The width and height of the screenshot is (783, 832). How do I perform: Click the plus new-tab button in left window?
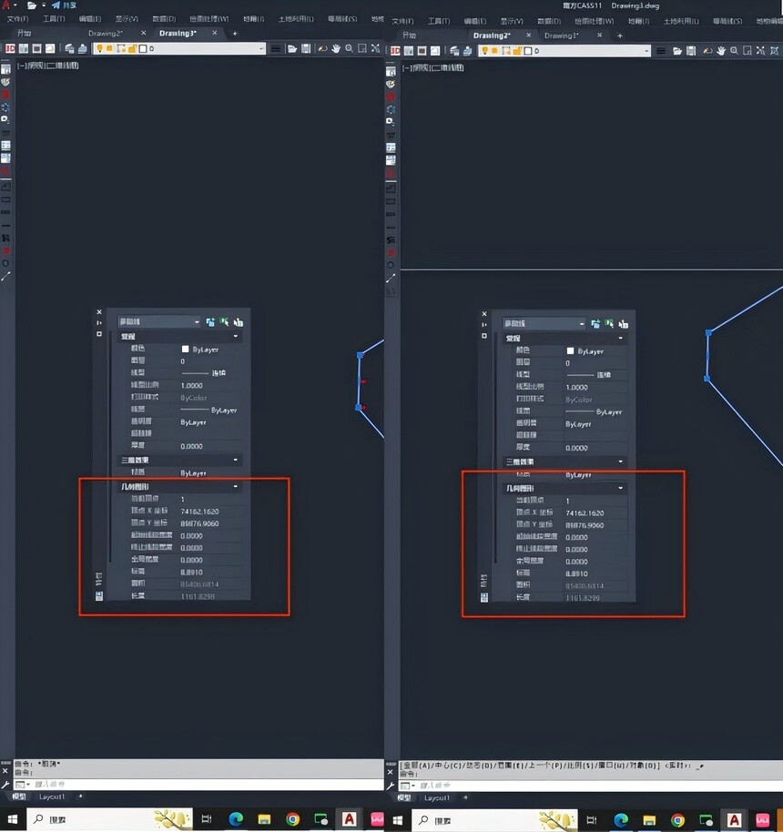click(x=235, y=33)
